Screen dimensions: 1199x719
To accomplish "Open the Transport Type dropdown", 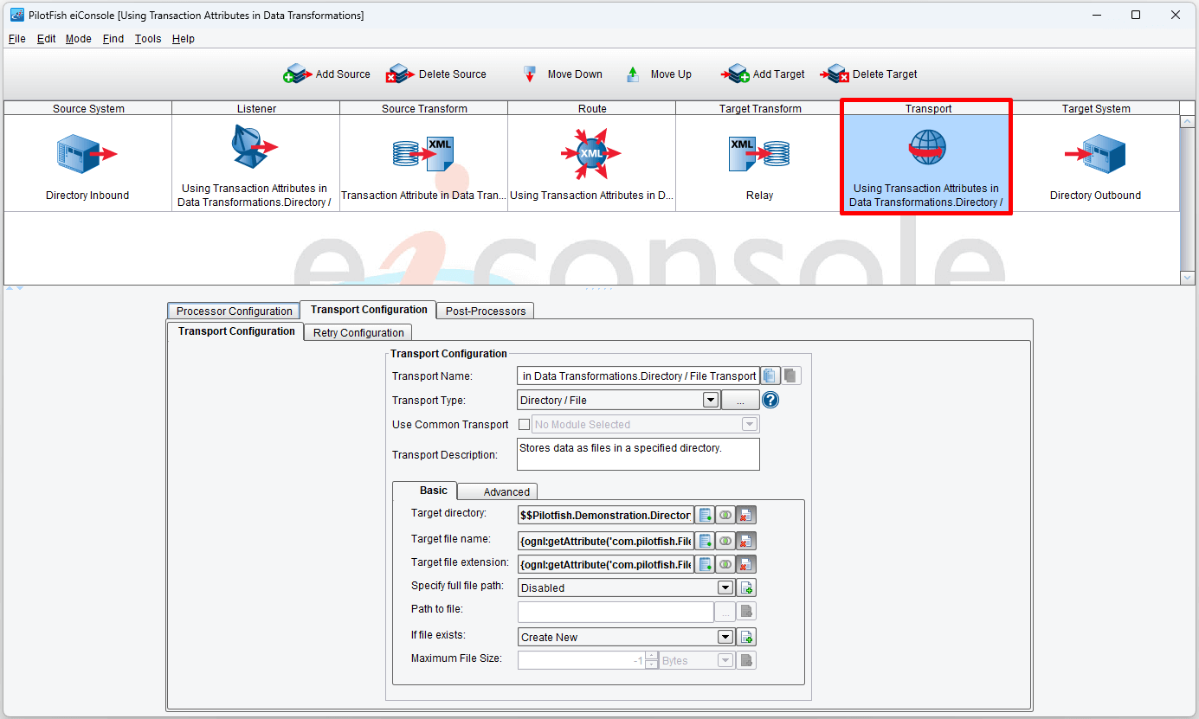I will (711, 400).
